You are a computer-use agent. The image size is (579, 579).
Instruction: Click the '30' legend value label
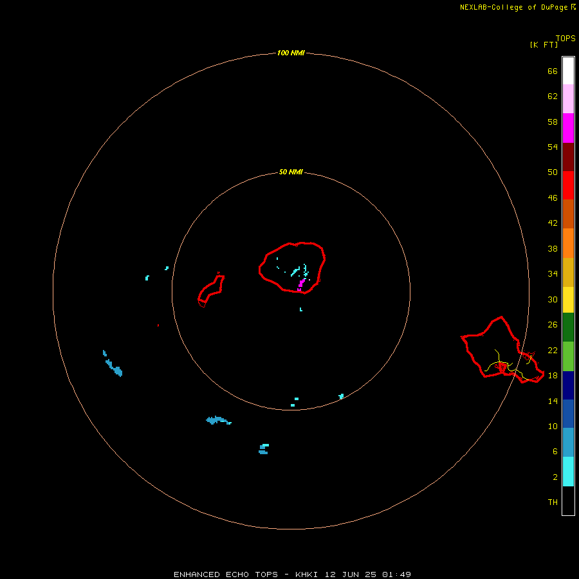tap(553, 299)
